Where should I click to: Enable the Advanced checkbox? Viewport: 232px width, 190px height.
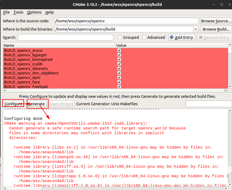pos(144,37)
